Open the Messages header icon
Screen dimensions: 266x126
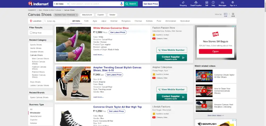(x=222, y=4)
